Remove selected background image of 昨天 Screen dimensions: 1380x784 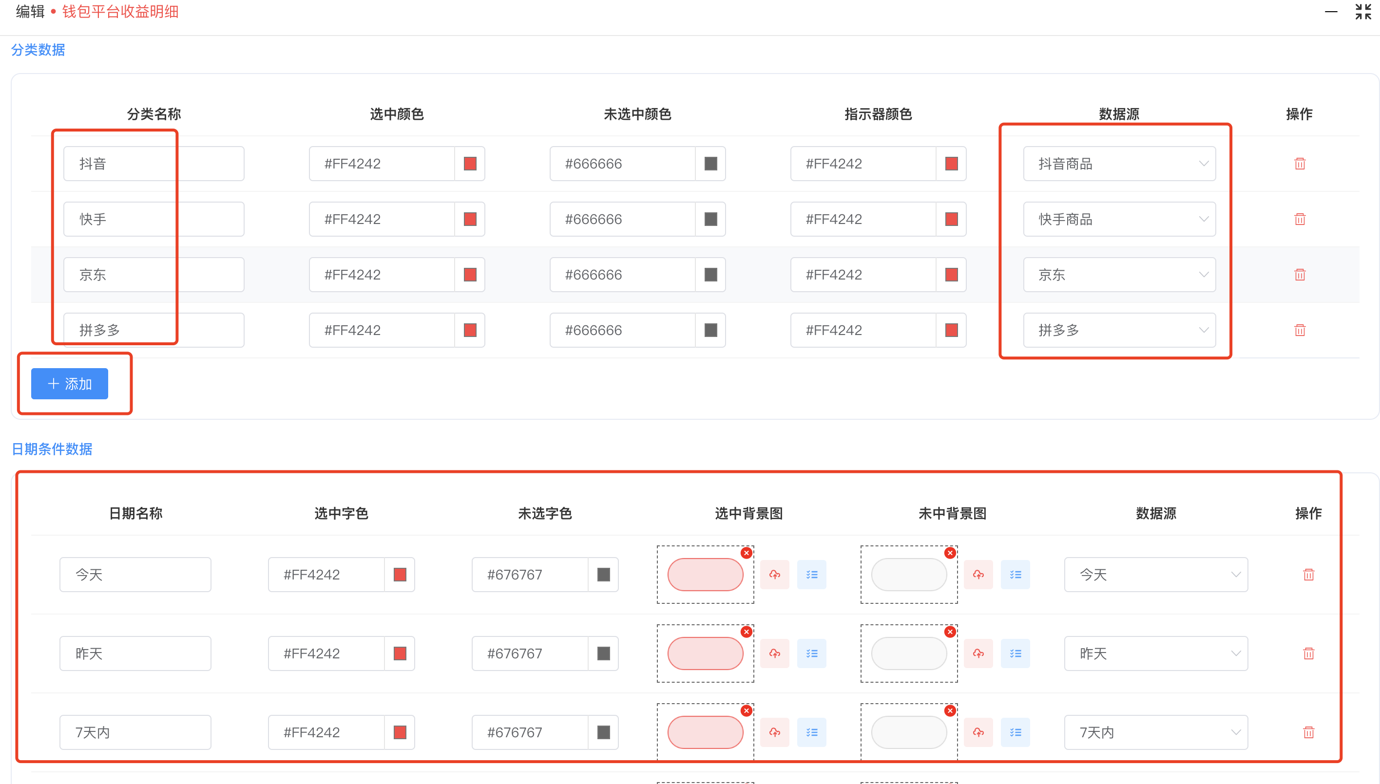click(747, 632)
